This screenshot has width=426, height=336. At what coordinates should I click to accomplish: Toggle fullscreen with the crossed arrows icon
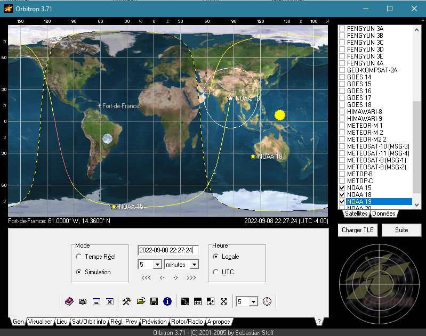point(223,301)
